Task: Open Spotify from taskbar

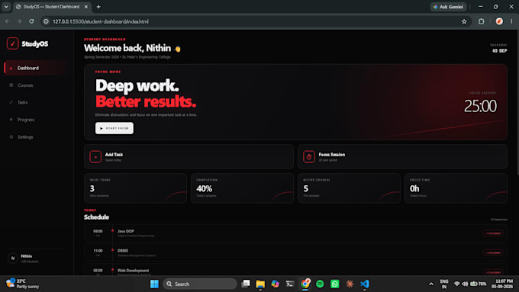Action: pyautogui.click(x=320, y=284)
